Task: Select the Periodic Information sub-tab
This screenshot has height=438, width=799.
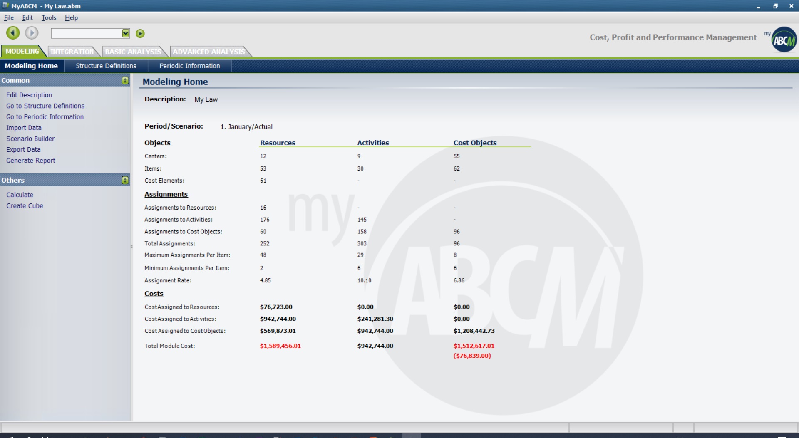Action: [189, 66]
